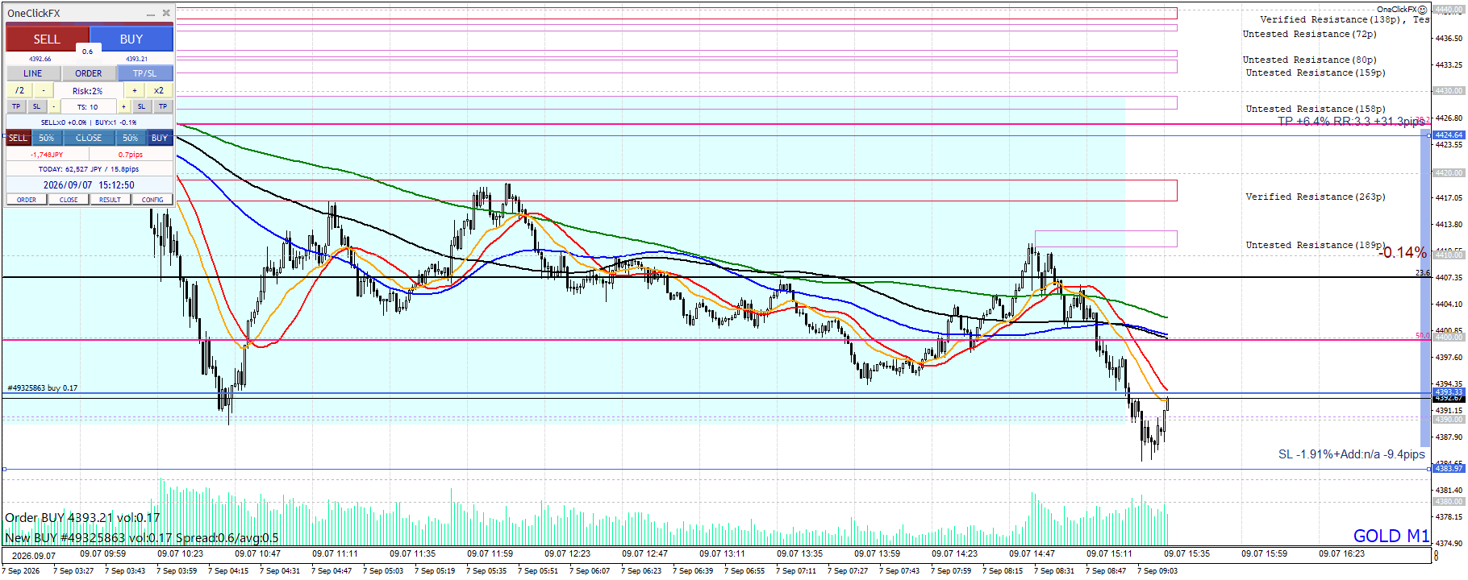Close all positions with CLOSE button
Image resolution: width=1468 pixels, height=580 pixels.
click(89, 138)
